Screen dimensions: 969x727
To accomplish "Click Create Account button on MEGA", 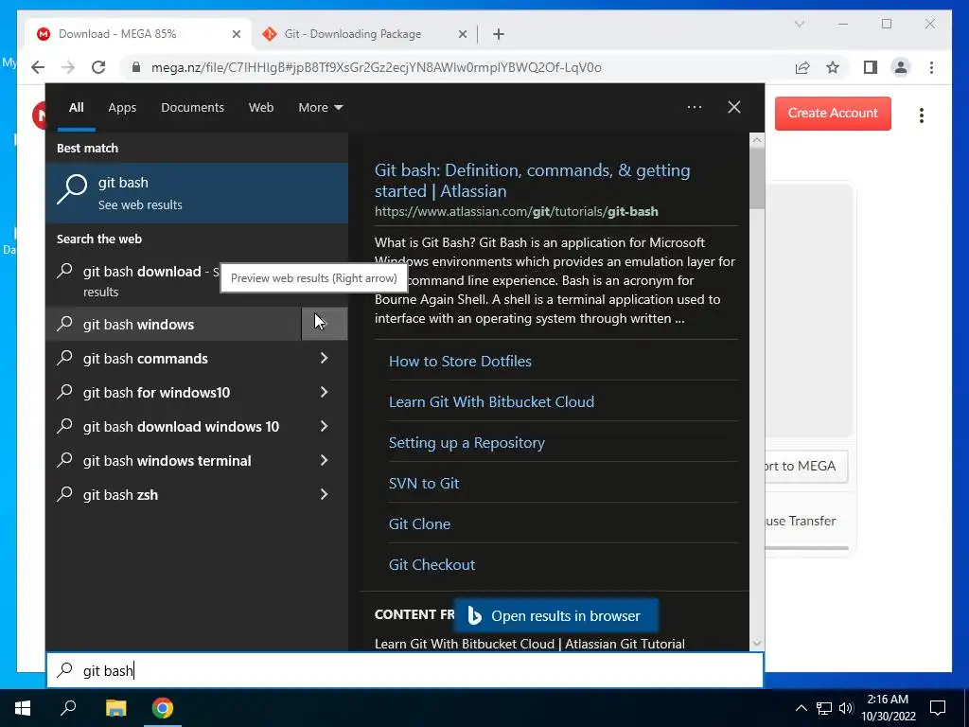I will tap(833, 114).
